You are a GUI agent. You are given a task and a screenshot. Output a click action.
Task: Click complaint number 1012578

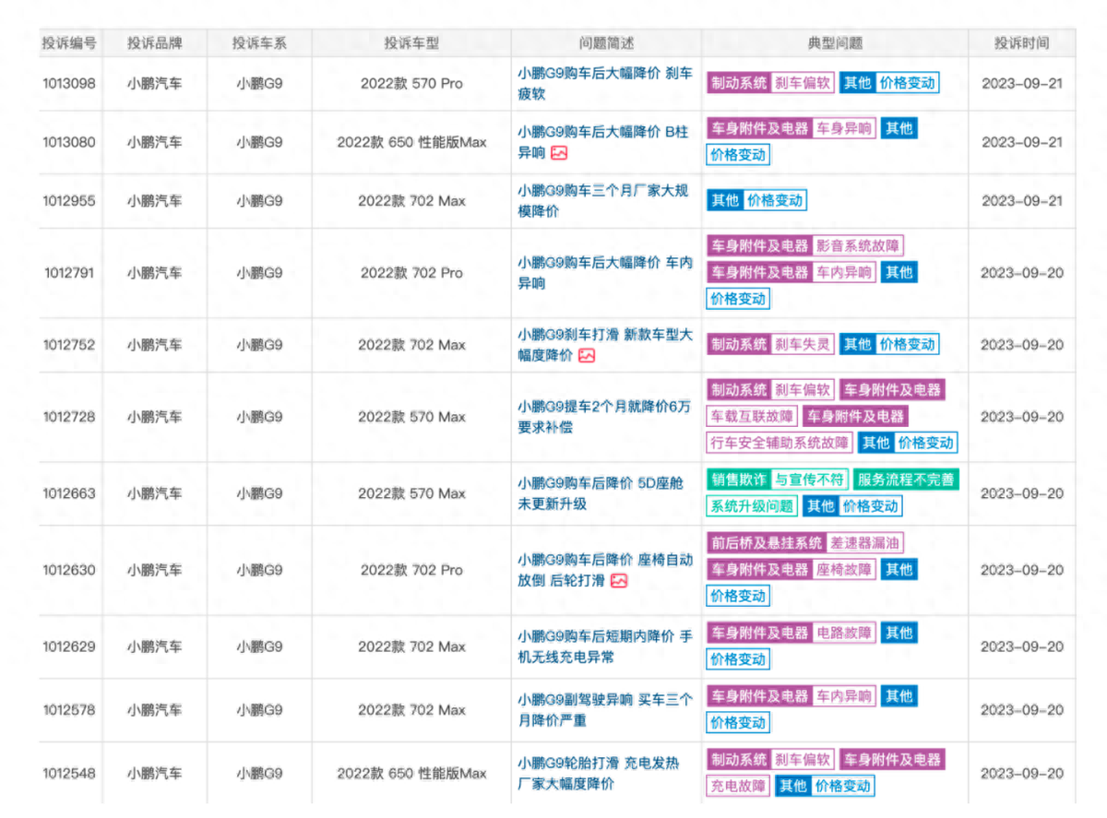coord(69,710)
